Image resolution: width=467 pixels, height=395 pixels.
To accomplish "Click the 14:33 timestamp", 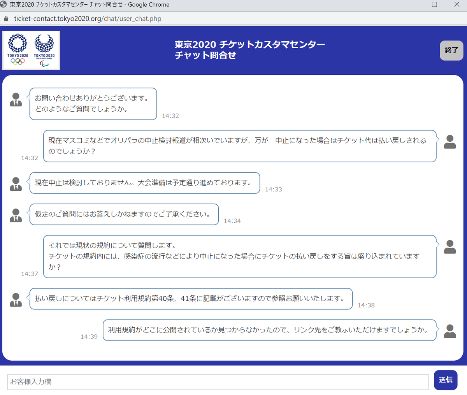I will [x=274, y=190].
